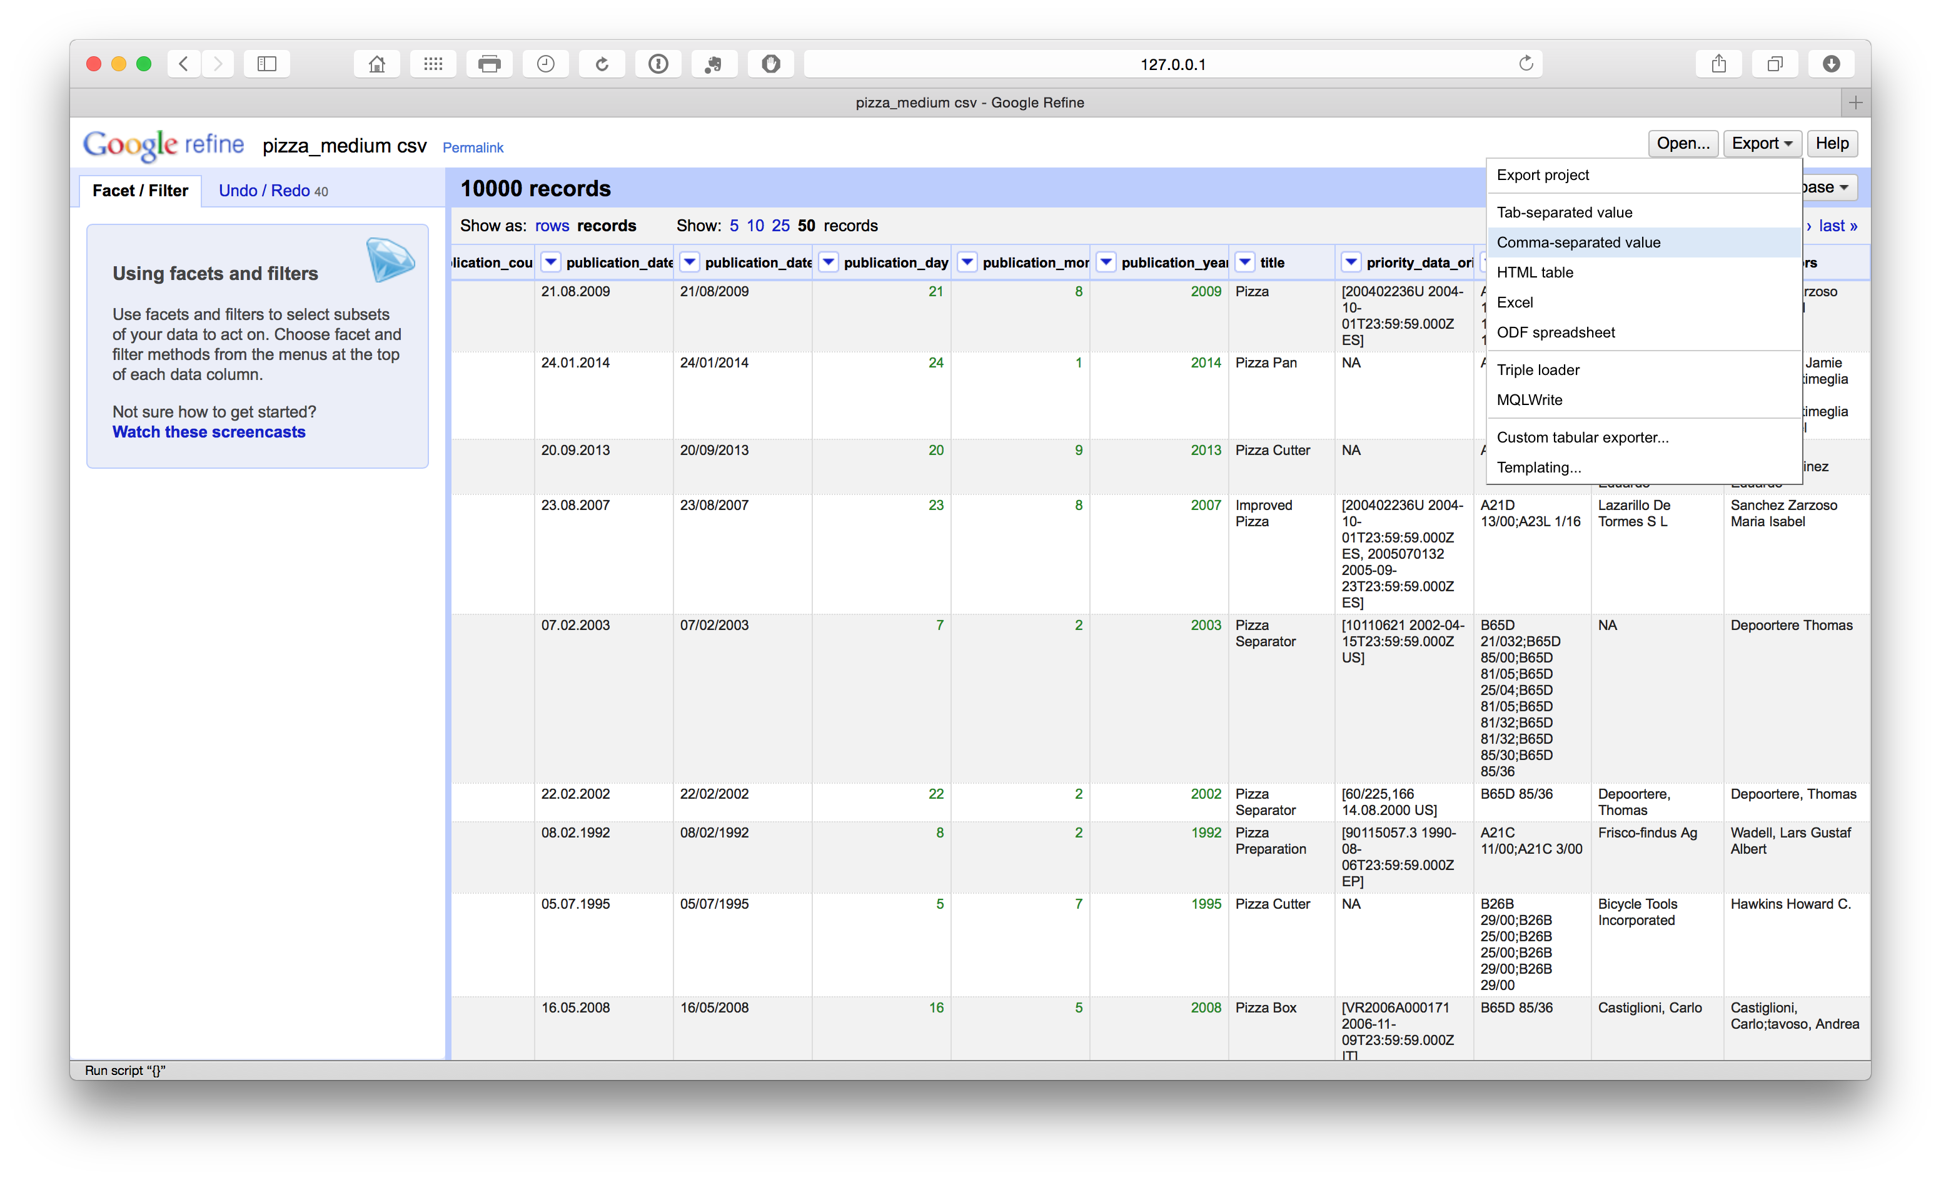The width and height of the screenshot is (1941, 1180).
Task: Click the sidebar toggle icon
Action: point(267,64)
